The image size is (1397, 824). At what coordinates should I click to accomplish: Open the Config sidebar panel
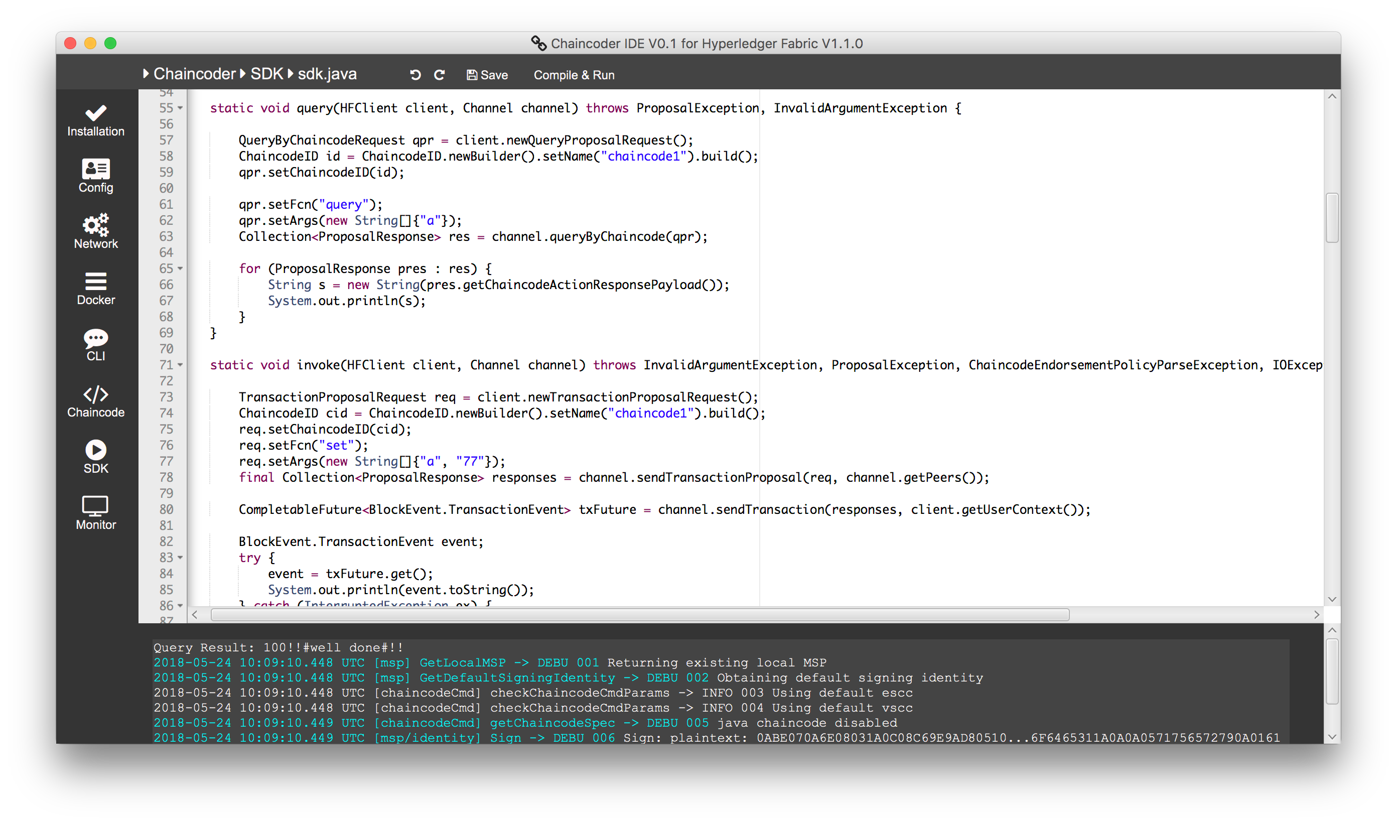[x=95, y=176]
